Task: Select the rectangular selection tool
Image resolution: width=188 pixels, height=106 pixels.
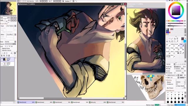Action: (167, 39)
